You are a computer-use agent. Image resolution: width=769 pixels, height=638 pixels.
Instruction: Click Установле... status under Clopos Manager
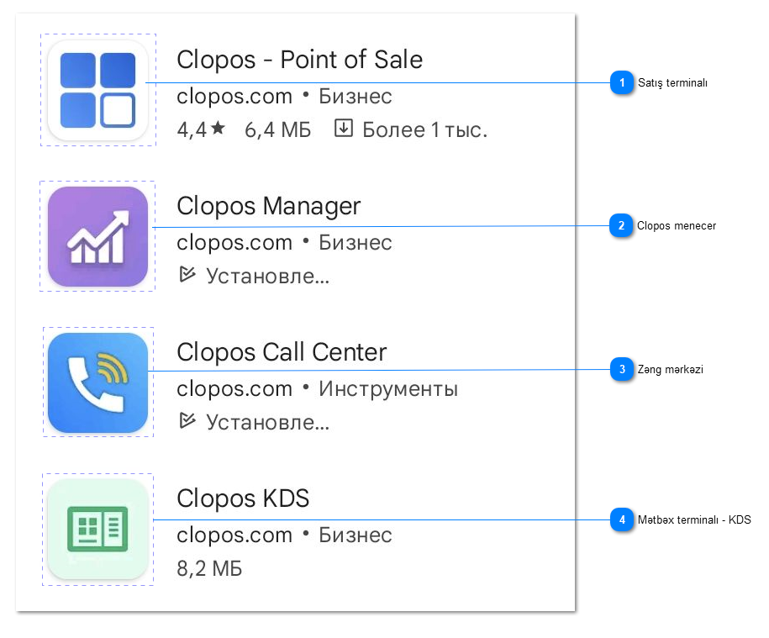point(268,276)
